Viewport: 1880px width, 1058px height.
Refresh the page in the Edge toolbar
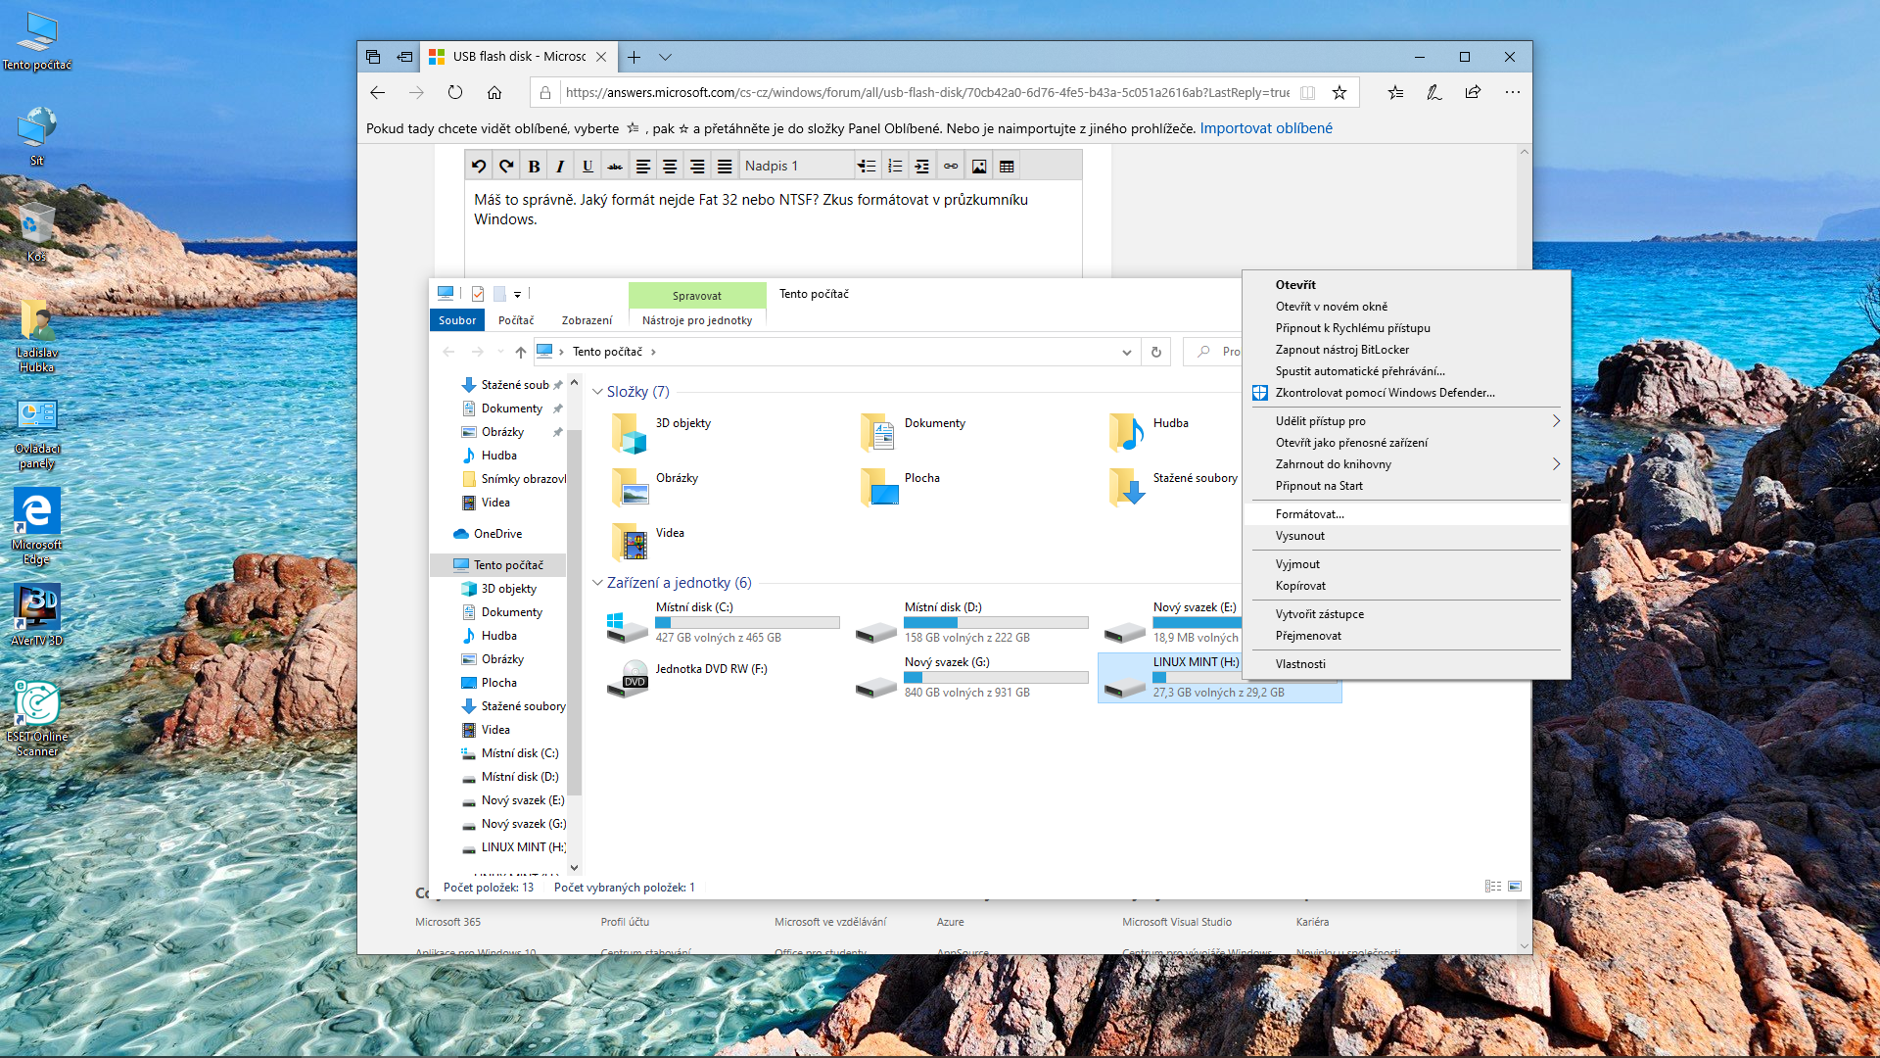click(x=455, y=92)
